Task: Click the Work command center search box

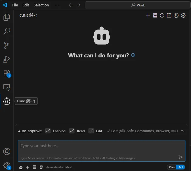Action: pyautogui.click(x=138, y=5)
